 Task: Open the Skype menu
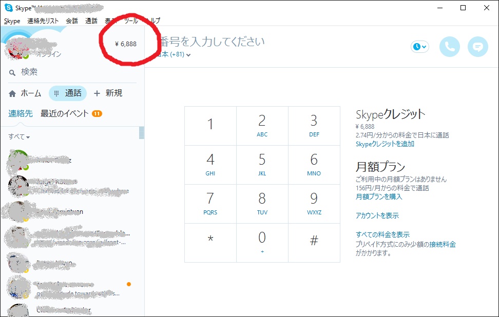click(x=12, y=21)
